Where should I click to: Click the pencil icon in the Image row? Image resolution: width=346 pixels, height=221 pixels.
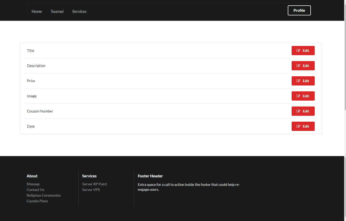click(298, 96)
